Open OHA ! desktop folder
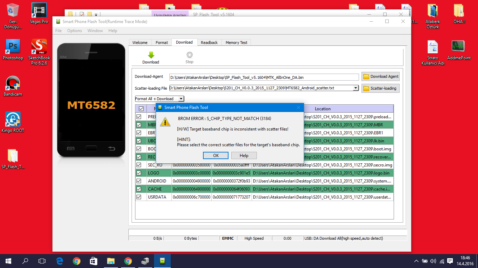The width and height of the screenshot is (478, 268). 459,14
